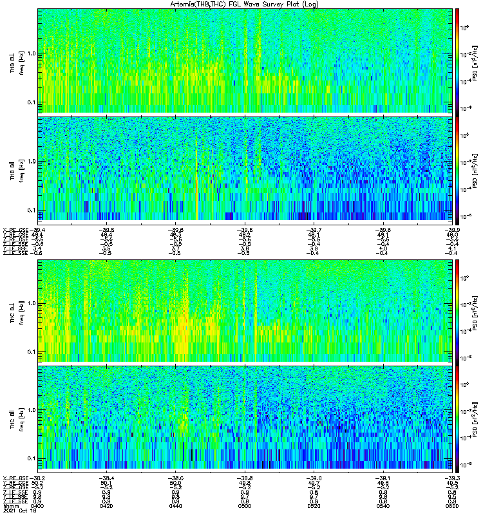
Task: Click the 0500 time tick label
Action: coord(245,506)
